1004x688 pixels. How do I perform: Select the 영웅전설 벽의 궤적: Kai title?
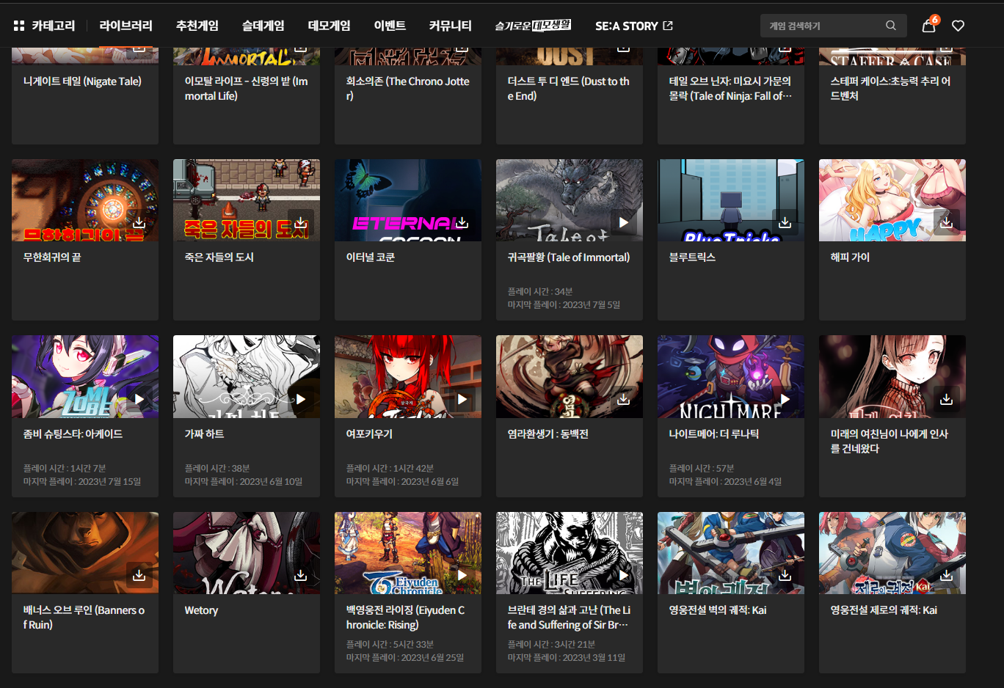[717, 610]
